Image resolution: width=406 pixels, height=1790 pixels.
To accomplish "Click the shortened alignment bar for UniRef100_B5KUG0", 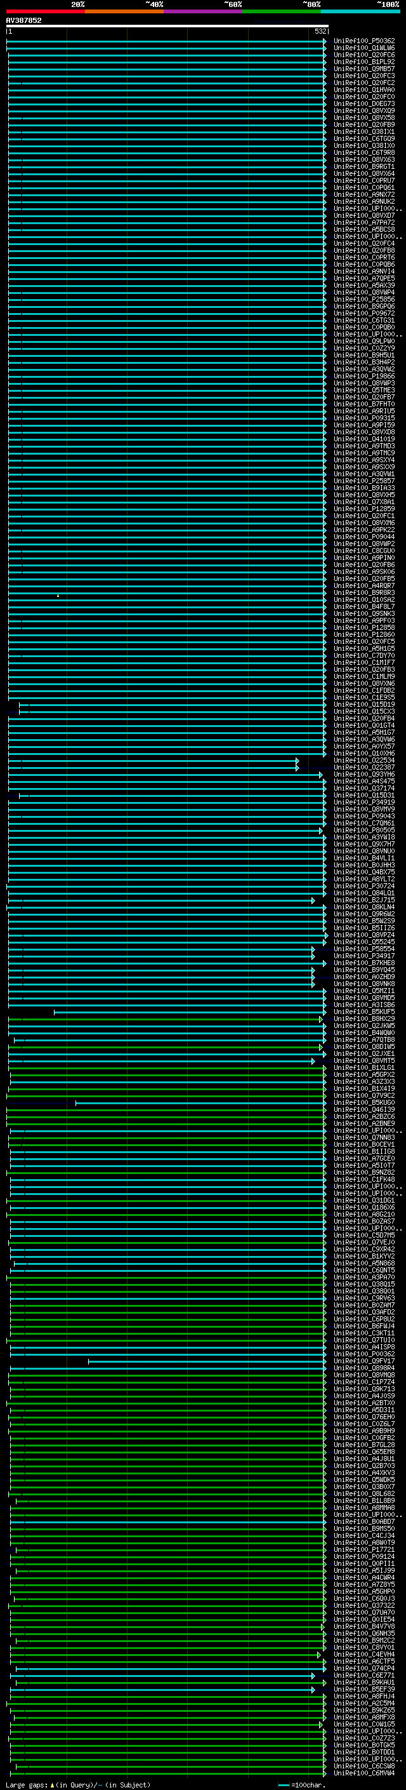I will tap(200, 1103).
